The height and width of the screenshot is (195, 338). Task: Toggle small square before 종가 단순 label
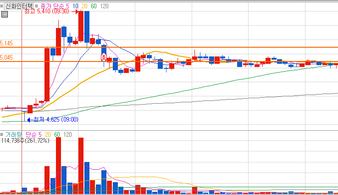point(36,6)
